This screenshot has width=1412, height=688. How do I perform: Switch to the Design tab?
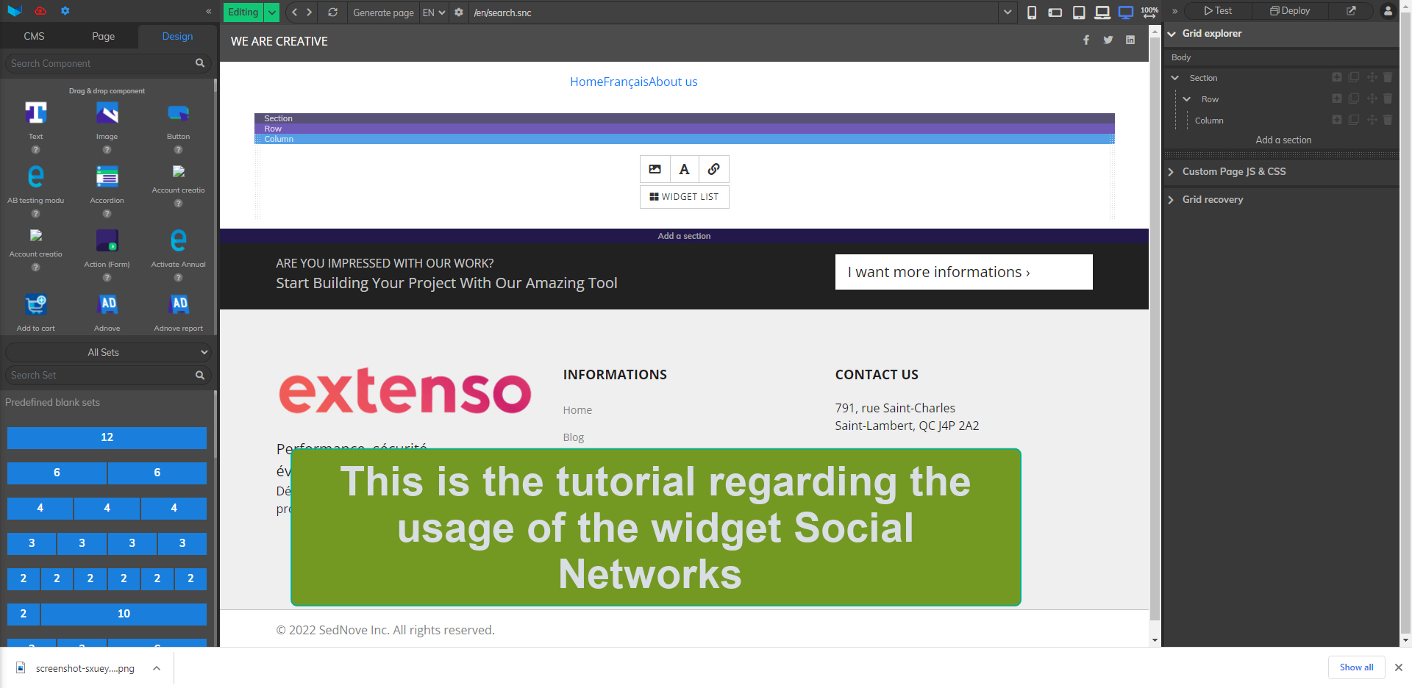pos(177,36)
